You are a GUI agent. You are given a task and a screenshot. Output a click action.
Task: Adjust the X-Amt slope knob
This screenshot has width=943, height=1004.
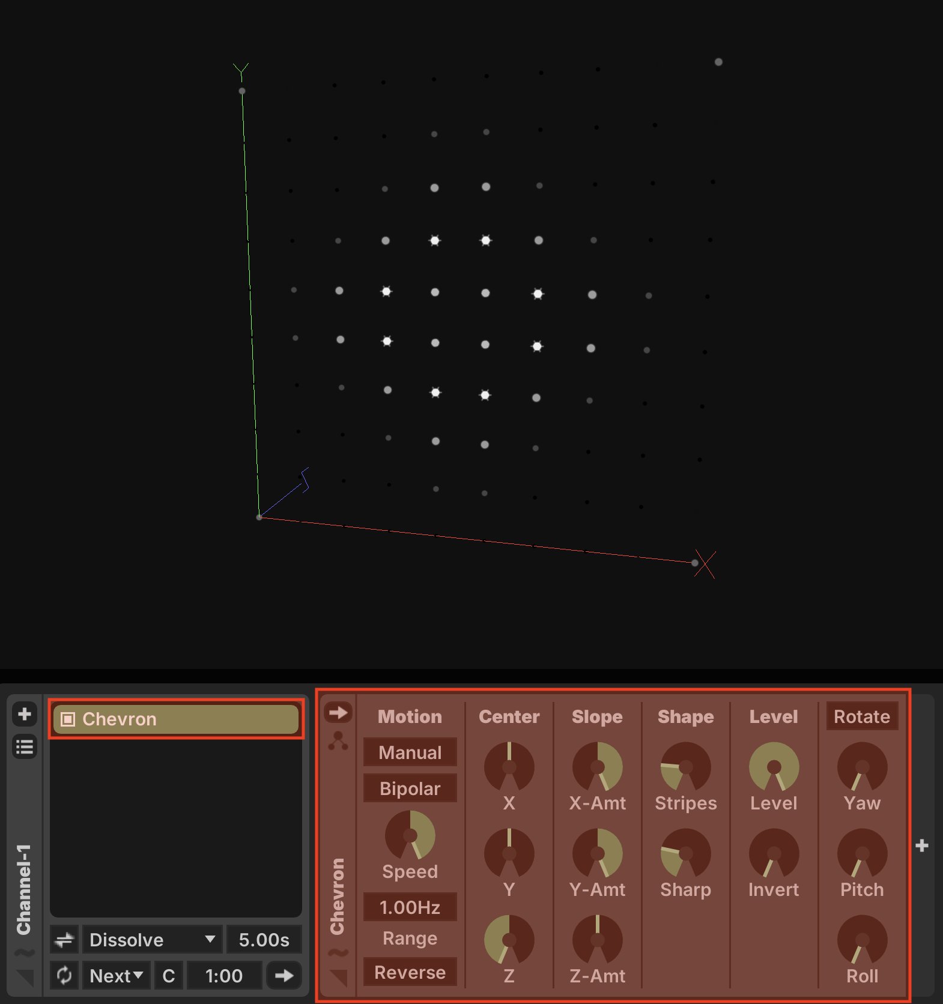click(598, 767)
